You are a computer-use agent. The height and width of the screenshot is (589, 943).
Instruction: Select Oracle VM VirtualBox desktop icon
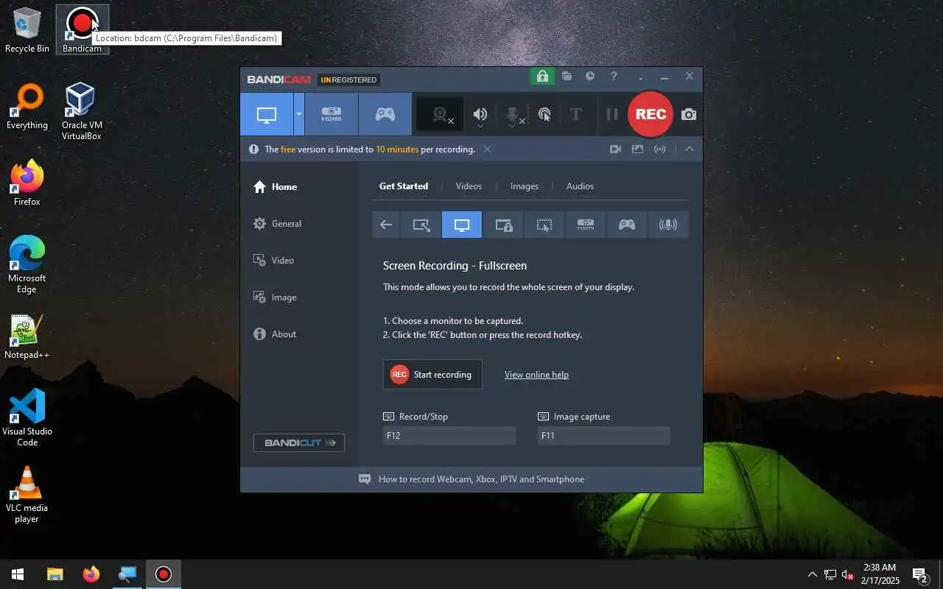click(x=82, y=112)
